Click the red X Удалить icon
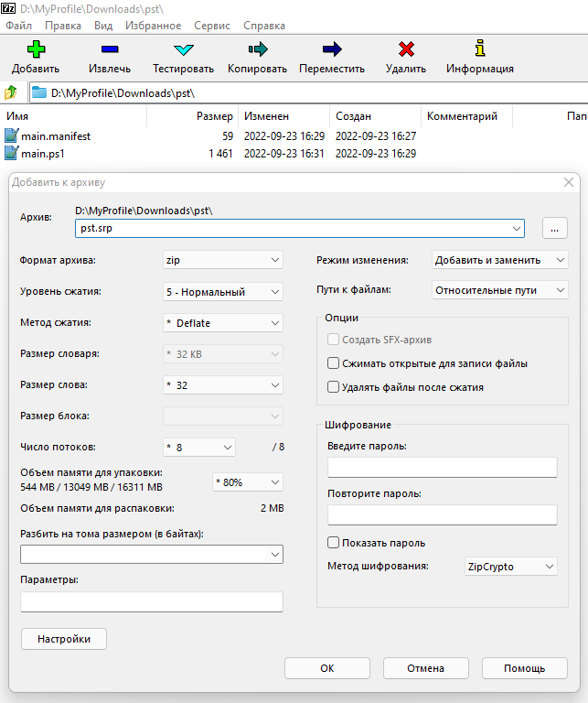588x703 pixels. 405,49
